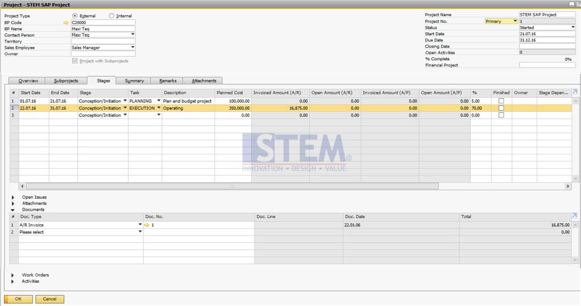Check Finished for the PLANNING stage row
This screenshot has height=306, width=581.
coord(501,100)
